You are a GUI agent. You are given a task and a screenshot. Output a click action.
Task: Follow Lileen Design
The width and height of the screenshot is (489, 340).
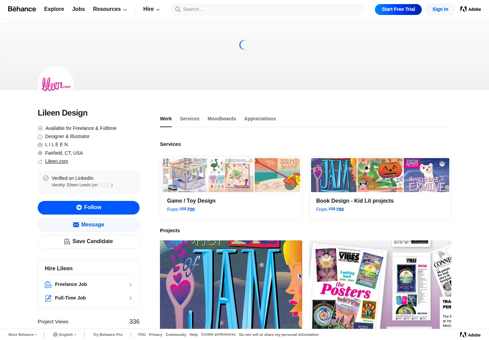(x=89, y=208)
